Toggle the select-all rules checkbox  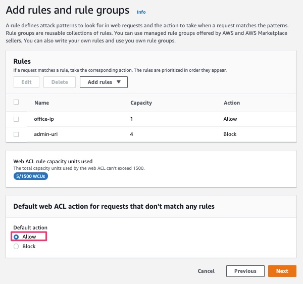tap(16, 102)
